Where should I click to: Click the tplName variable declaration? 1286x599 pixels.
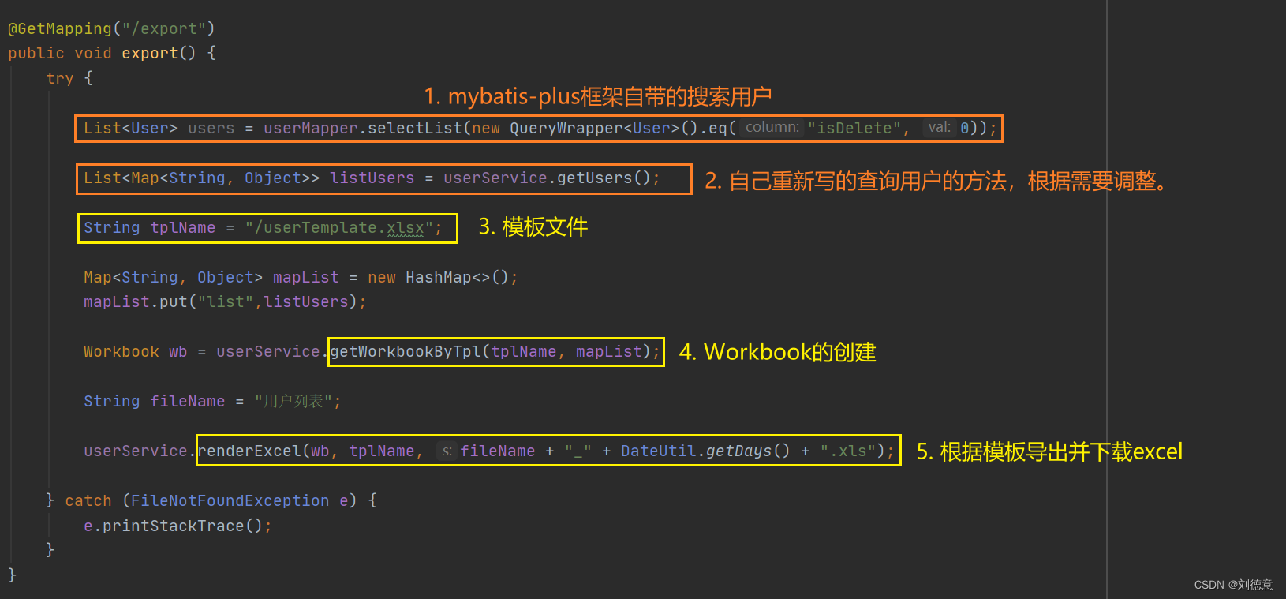click(x=182, y=227)
